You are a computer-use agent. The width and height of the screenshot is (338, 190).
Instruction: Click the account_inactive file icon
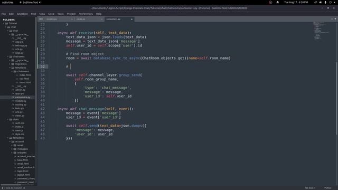15,156
